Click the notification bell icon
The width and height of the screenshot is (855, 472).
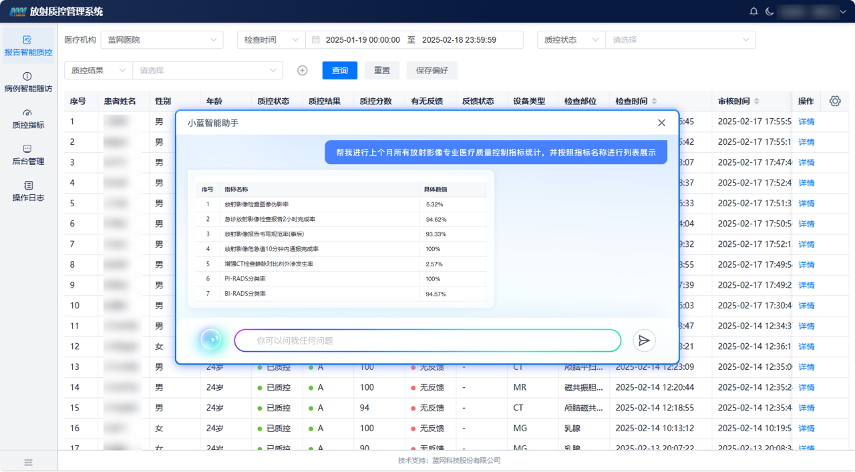tap(754, 11)
